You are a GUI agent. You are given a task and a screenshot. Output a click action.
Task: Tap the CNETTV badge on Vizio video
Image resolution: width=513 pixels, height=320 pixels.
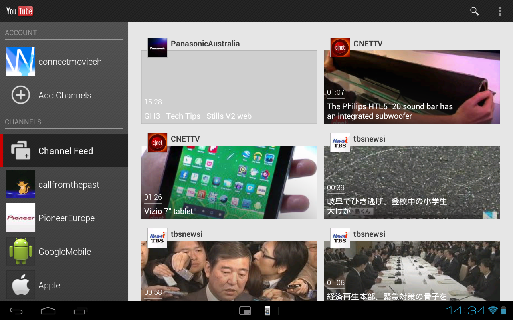(x=158, y=143)
